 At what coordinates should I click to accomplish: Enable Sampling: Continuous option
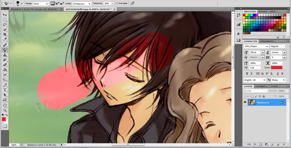point(53,3)
